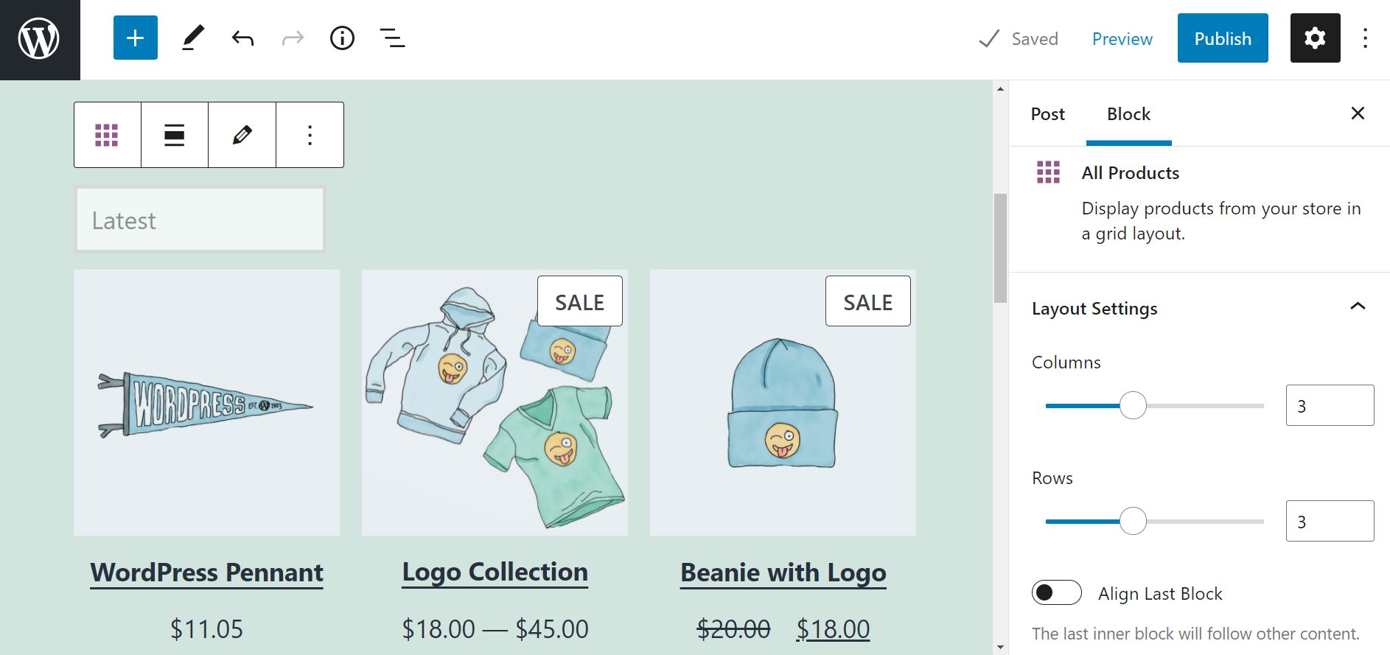Collapse the Layout Settings section
This screenshot has width=1390, height=655.
pos(1356,305)
